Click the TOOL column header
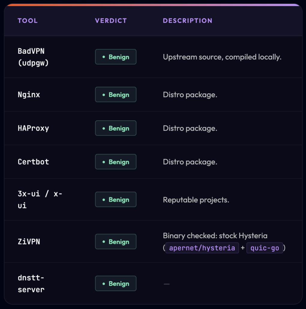 (28, 21)
